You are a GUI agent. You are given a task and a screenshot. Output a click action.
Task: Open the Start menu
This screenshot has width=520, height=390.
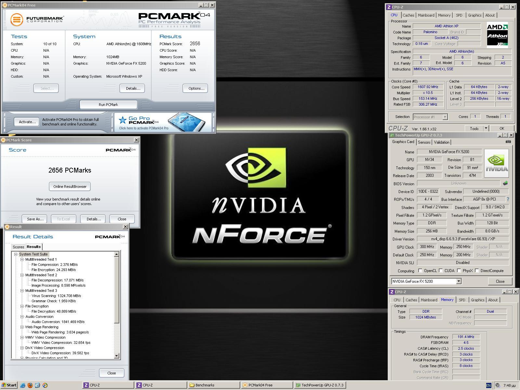[9, 385]
